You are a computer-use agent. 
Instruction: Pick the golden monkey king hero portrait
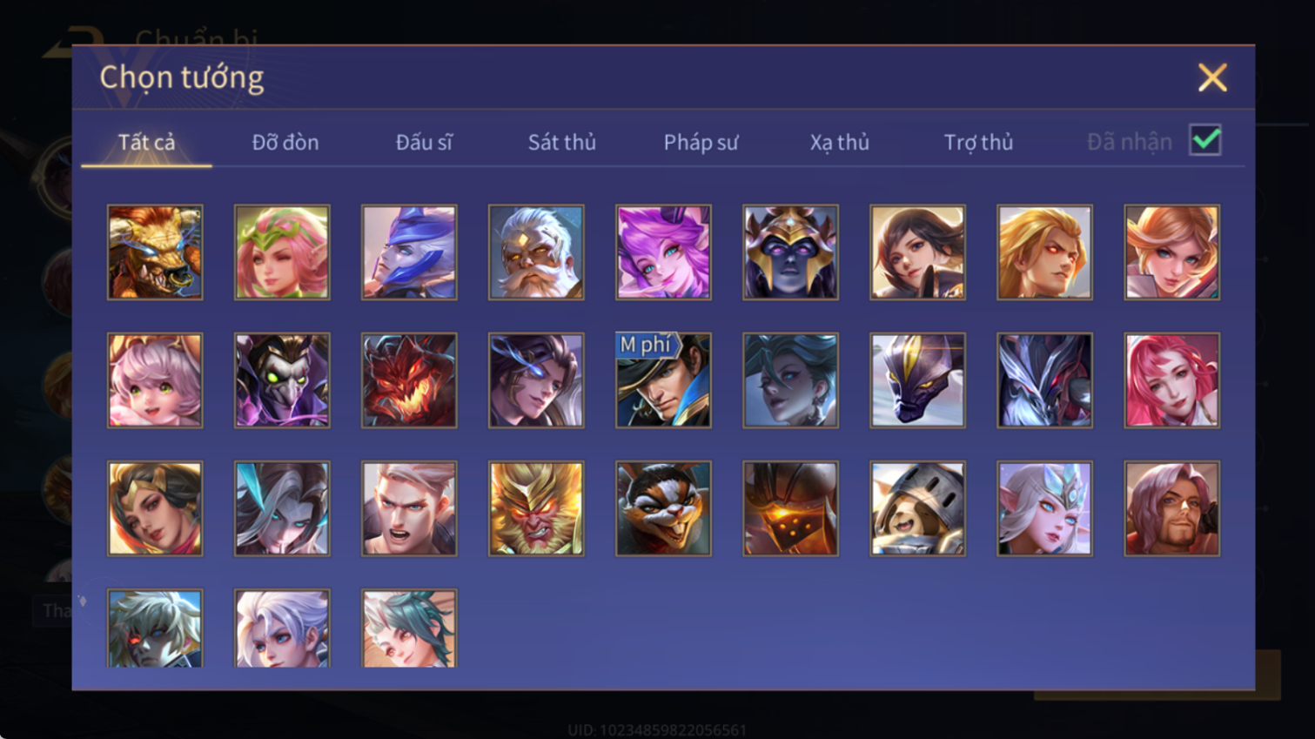(x=536, y=508)
